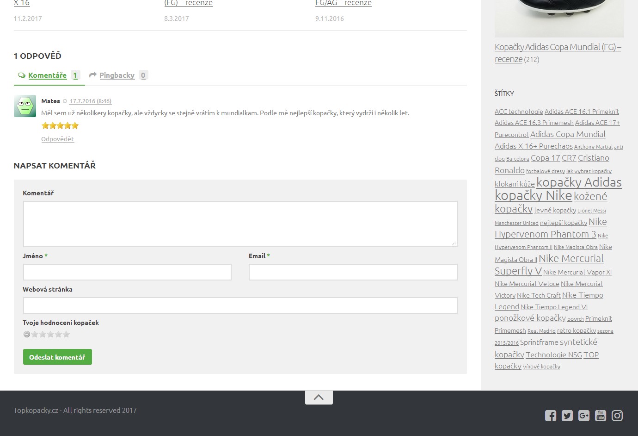The image size is (638, 436).
Task: Click the ŠTÍTKY sidebar heading
Action: (504, 93)
